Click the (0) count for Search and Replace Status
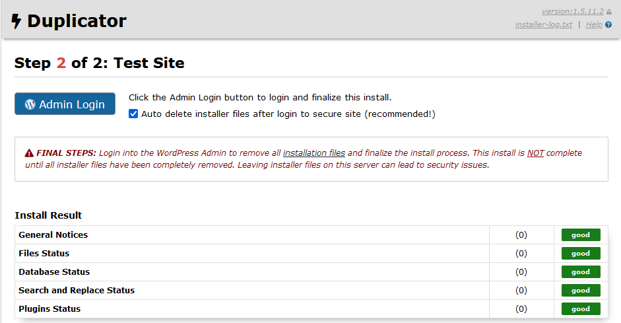621x323 pixels. [521, 290]
